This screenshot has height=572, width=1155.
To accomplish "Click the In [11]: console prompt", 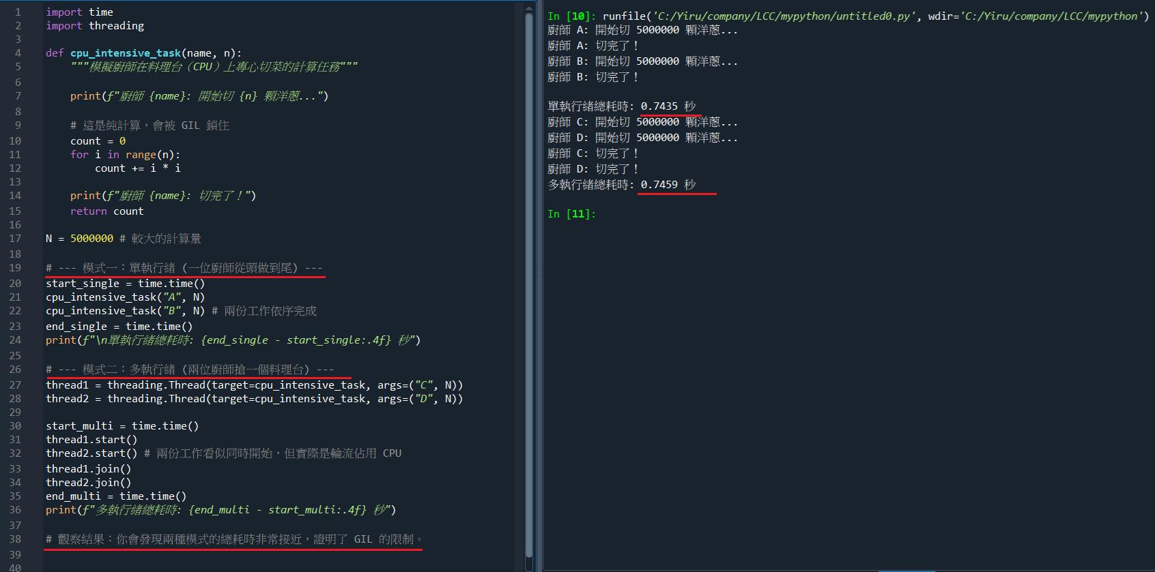I will point(571,214).
